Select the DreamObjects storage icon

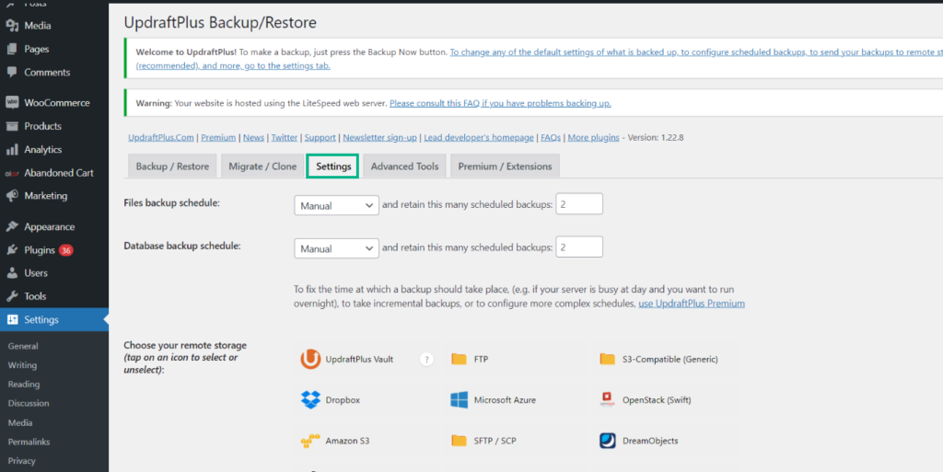(608, 441)
